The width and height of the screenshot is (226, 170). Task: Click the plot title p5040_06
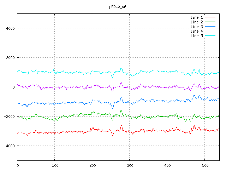pyautogui.click(x=118, y=7)
